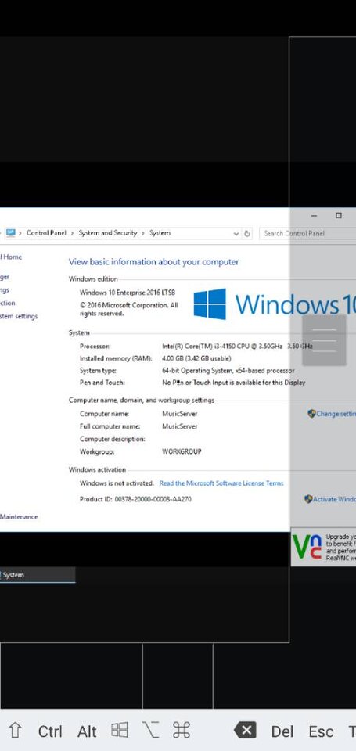Click the VNC logo in the upgrade banner
Viewport: 356px width, 751px height.
pos(307,548)
